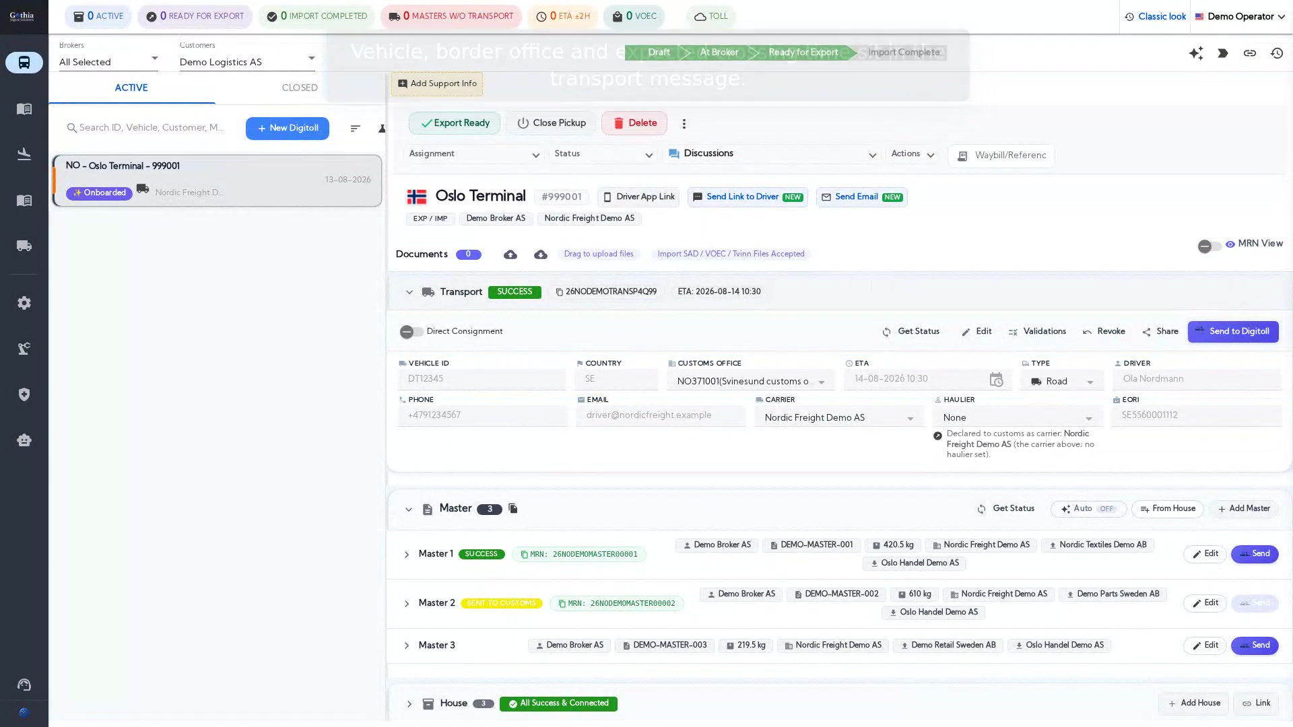Image resolution: width=1293 pixels, height=727 pixels.
Task: Open the three-dot more options menu
Action: 684,124
